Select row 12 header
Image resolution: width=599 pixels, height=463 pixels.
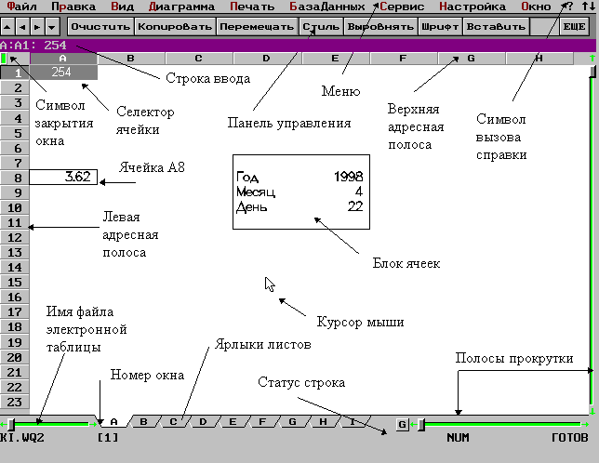tap(15, 237)
